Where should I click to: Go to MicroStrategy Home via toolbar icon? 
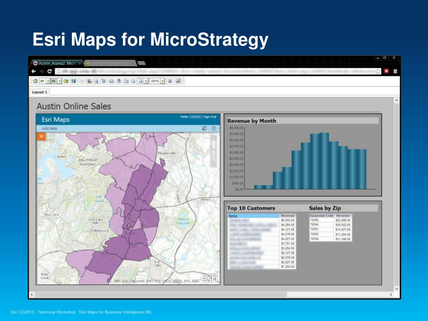click(35, 81)
